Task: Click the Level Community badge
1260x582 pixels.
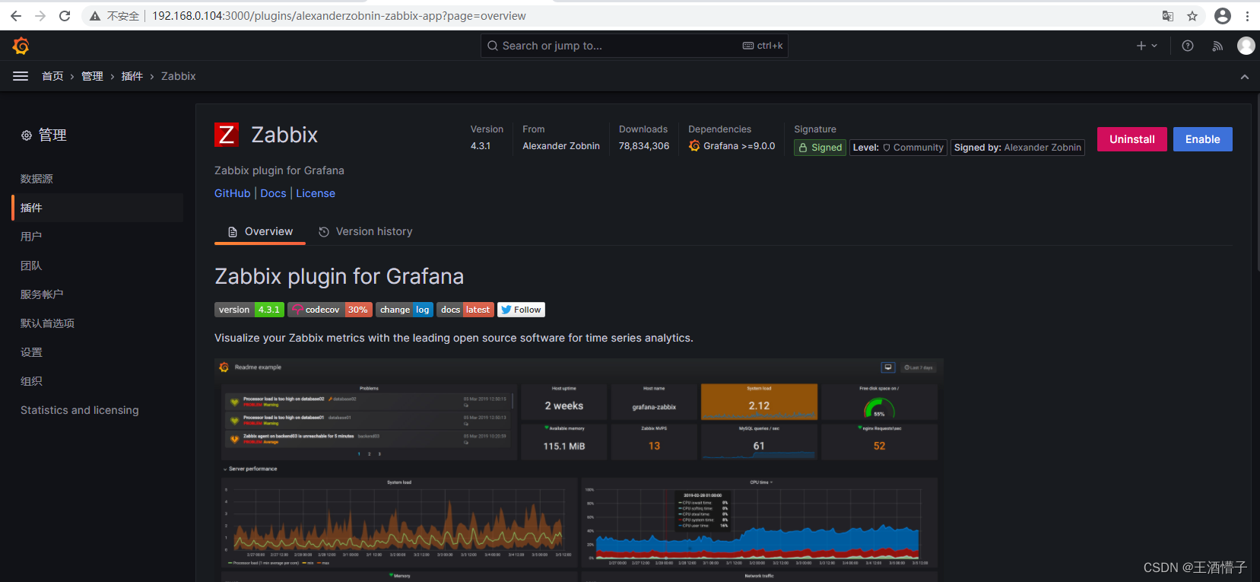Action: pyautogui.click(x=898, y=148)
